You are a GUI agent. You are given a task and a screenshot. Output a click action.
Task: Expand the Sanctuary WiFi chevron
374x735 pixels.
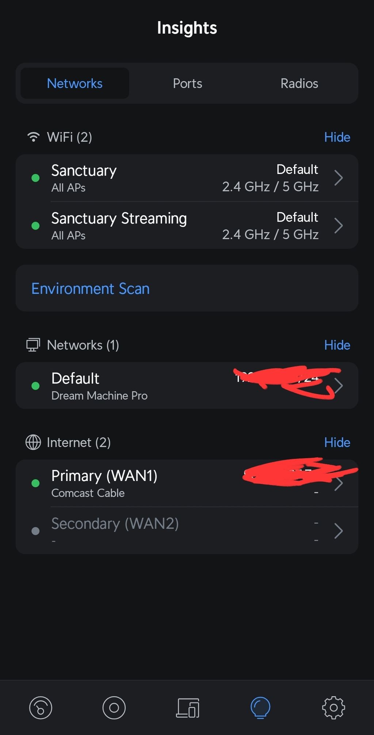[x=339, y=178]
